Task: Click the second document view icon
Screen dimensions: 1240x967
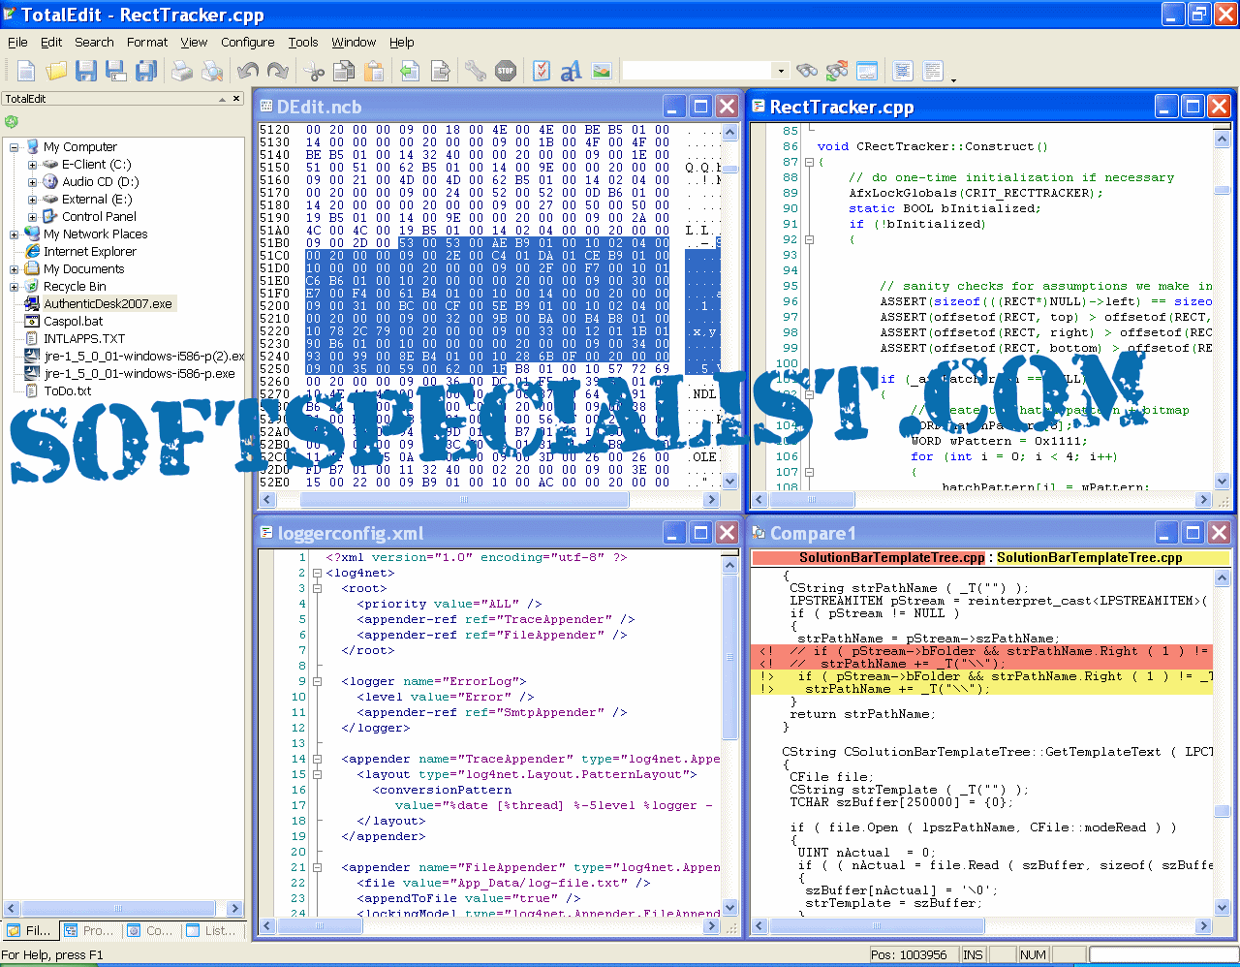Action: (x=933, y=71)
